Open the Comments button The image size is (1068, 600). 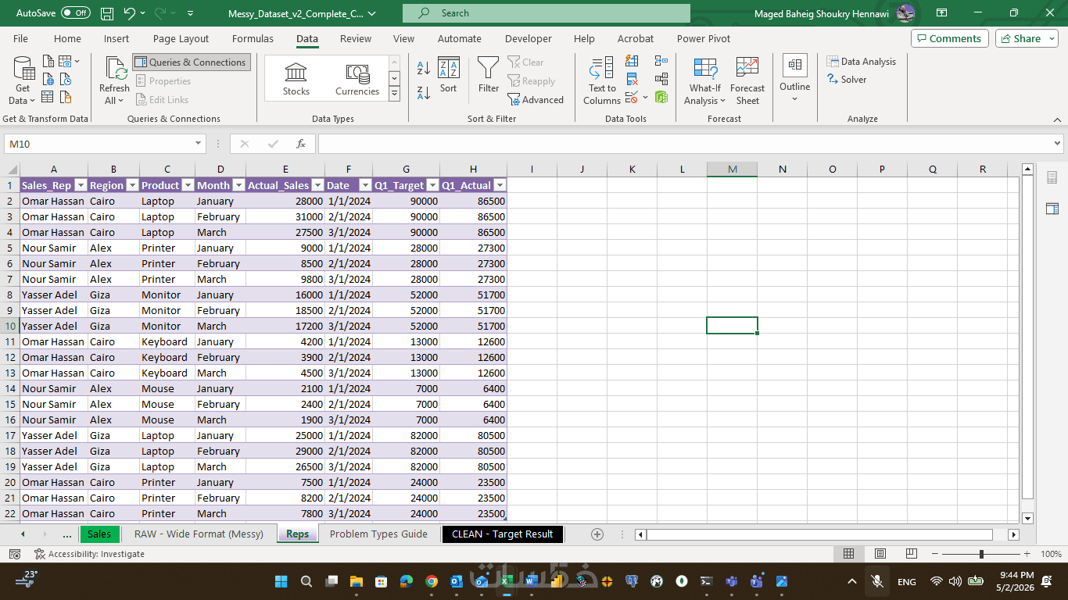(x=949, y=38)
